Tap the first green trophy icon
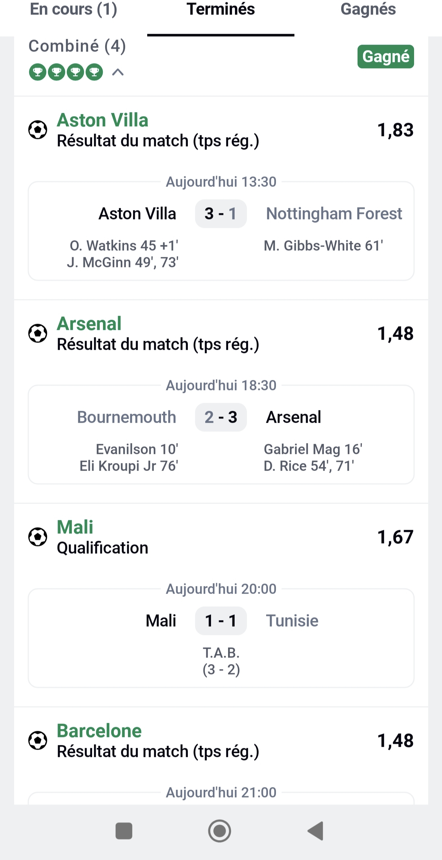 click(x=38, y=72)
